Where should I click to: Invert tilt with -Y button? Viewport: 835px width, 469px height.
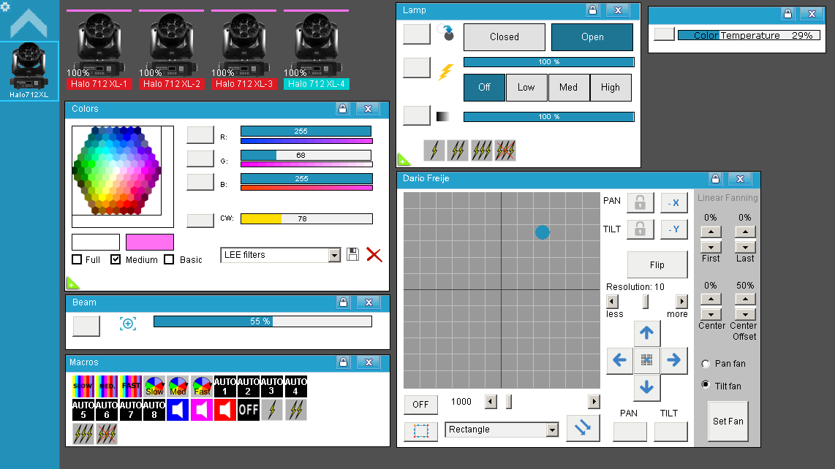[x=674, y=229]
